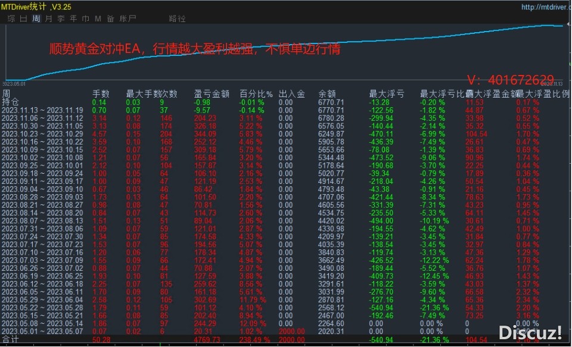Click floating loss ratio -12.45 %
The image size is (572, 347).
coord(434,276)
